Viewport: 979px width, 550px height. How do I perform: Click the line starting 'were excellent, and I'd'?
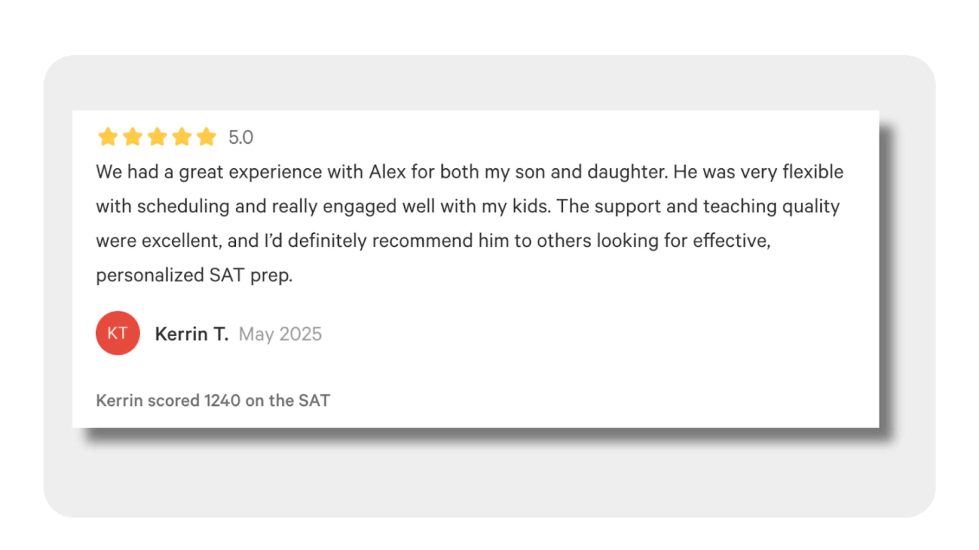click(x=433, y=241)
